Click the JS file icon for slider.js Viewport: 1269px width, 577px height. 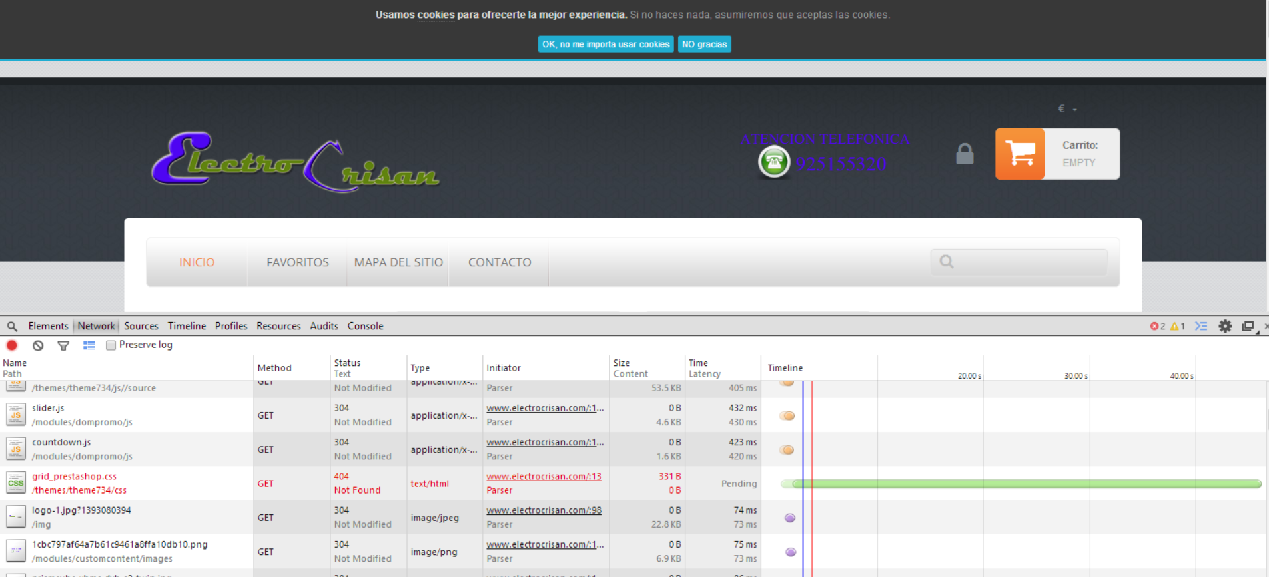pyautogui.click(x=15, y=415)
